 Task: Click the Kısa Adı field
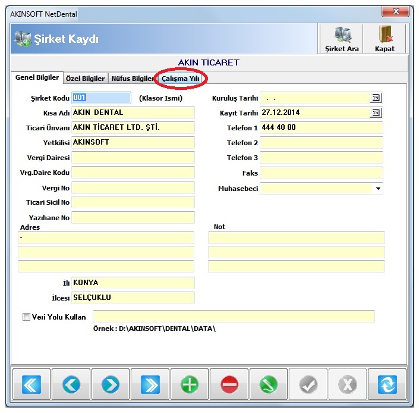[133, 112]
